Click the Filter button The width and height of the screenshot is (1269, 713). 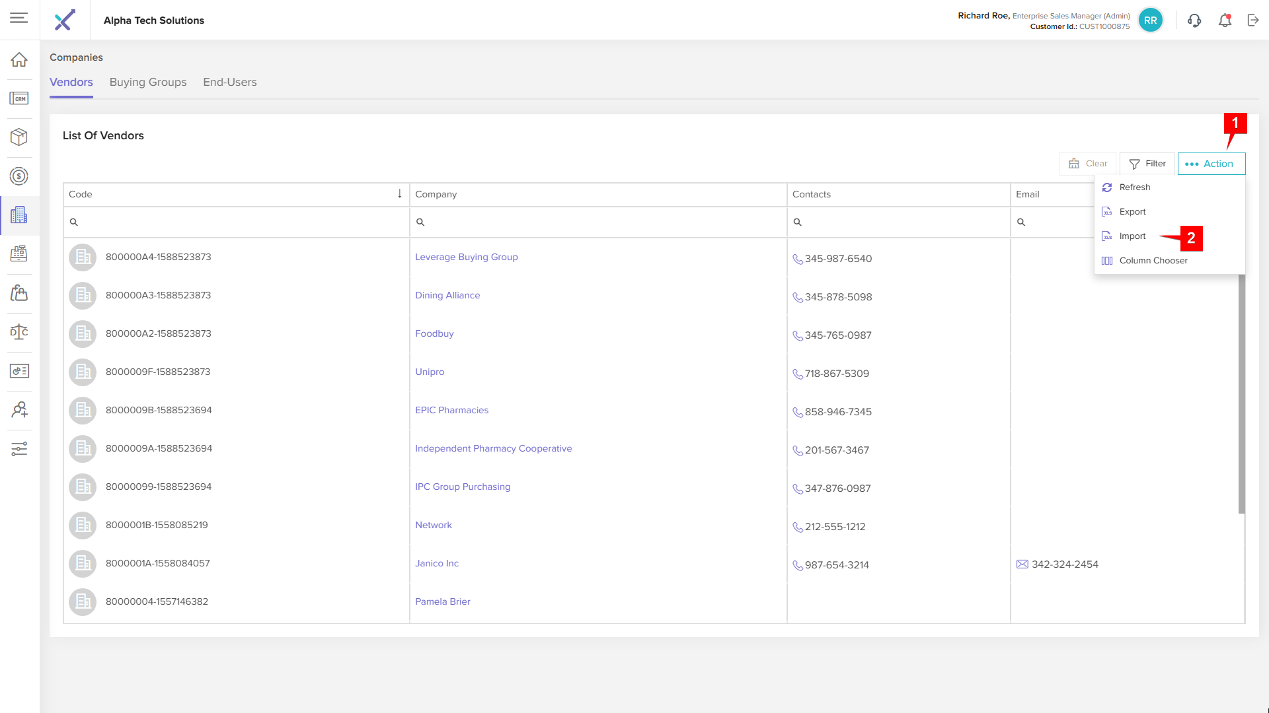click(1147, 164)
